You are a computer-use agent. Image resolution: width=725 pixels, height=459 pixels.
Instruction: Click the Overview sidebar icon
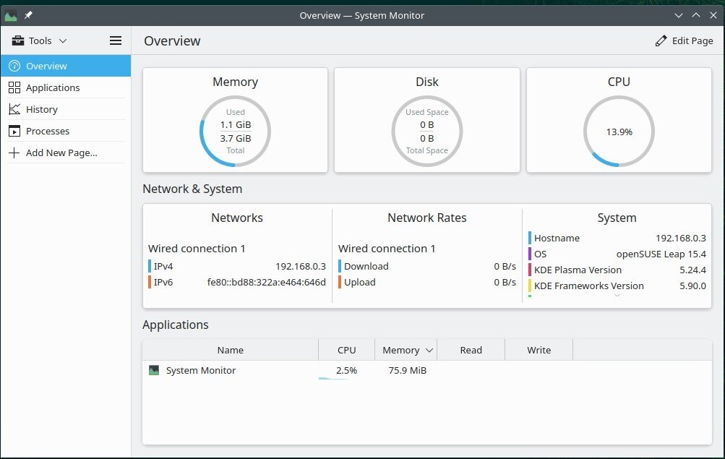(14, 66)
